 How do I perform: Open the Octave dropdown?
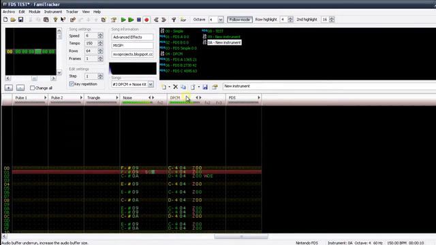pyautogui.click(x=220, y=20)
